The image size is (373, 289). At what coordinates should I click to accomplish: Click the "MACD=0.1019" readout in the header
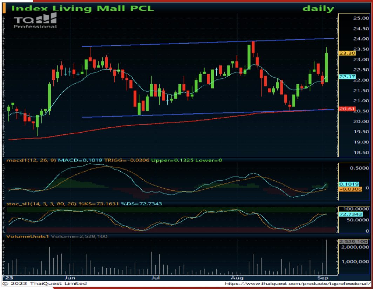pyautogui.click(x=80, y=160)
